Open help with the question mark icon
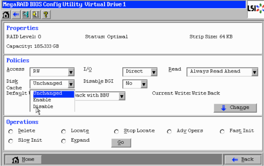Image resolution: width=264 pixels, height=166 pixels. pyautogui.click(x=46, y=15)
